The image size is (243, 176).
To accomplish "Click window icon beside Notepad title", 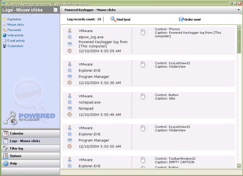I will click(x=70, y=108).
